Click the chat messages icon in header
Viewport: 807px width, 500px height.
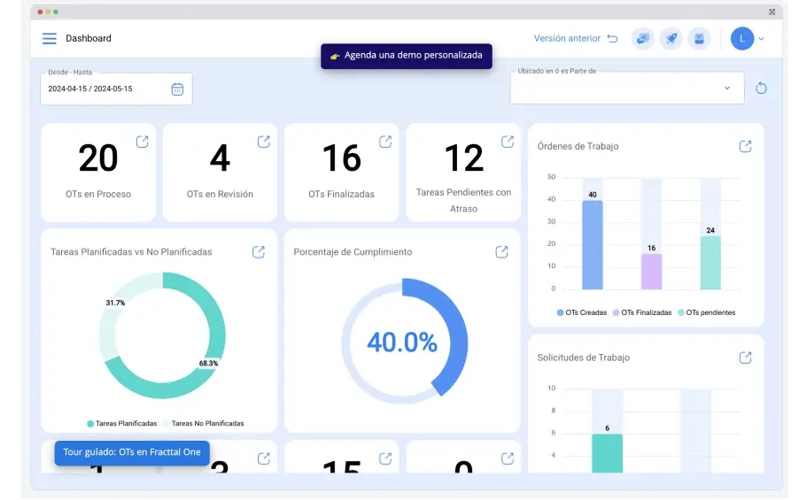coord(642,39)
